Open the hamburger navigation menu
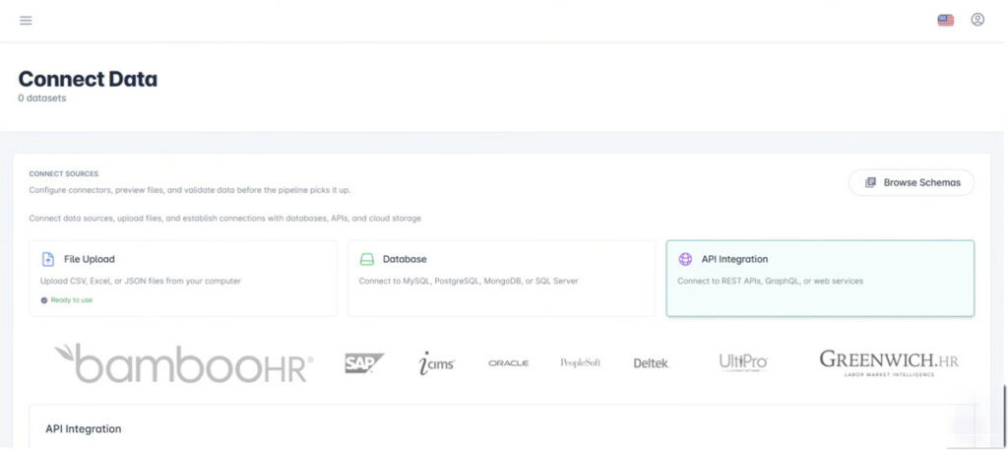 click(26, 20)
